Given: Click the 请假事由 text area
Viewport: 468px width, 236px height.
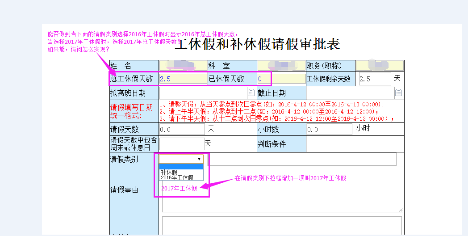Looking at the screenshot, I should tap(282, 197).
